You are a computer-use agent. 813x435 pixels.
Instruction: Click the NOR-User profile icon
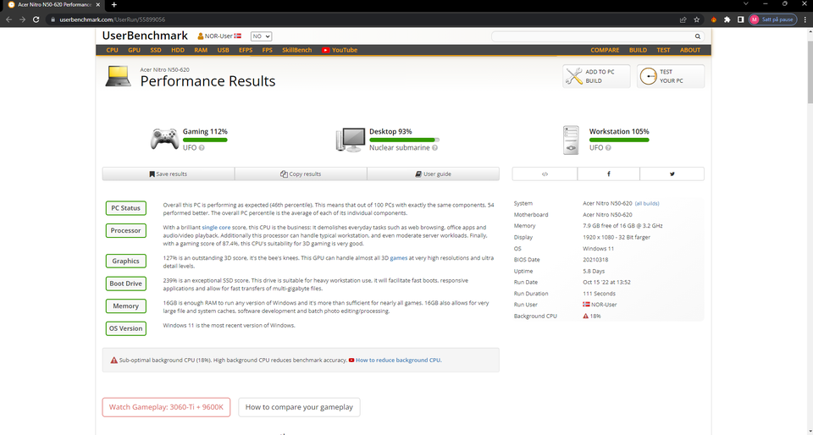pos(200,36)
